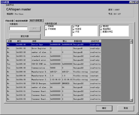The height and width of the screenshot is (115, 139).
Task: Cancel with the 取消 button
Action: coord(126,108)
